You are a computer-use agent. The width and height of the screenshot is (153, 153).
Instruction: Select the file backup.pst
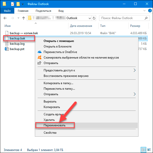pyautogui.click(x=17, y=49)
